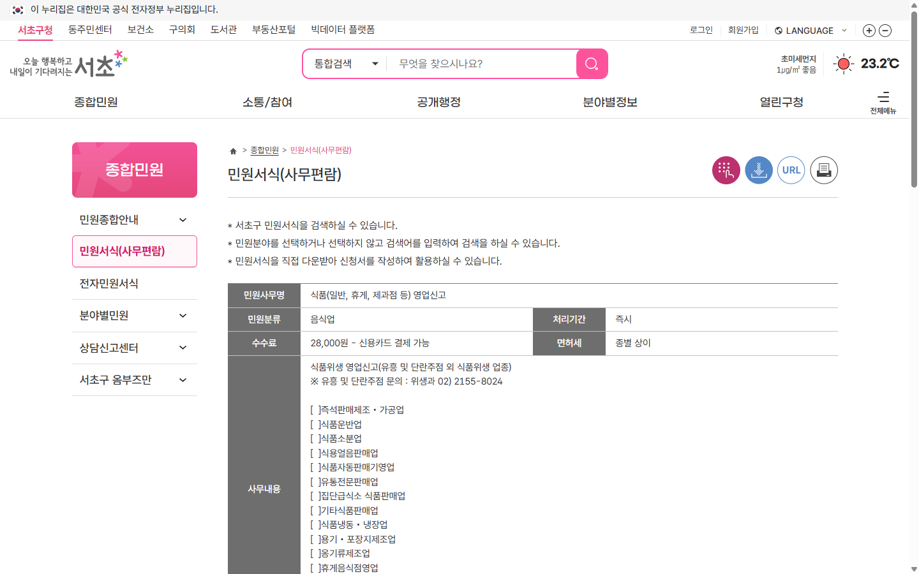The image size is (919, 574).
Task: Click the Korean flag icon
Action: click(18, 10)
